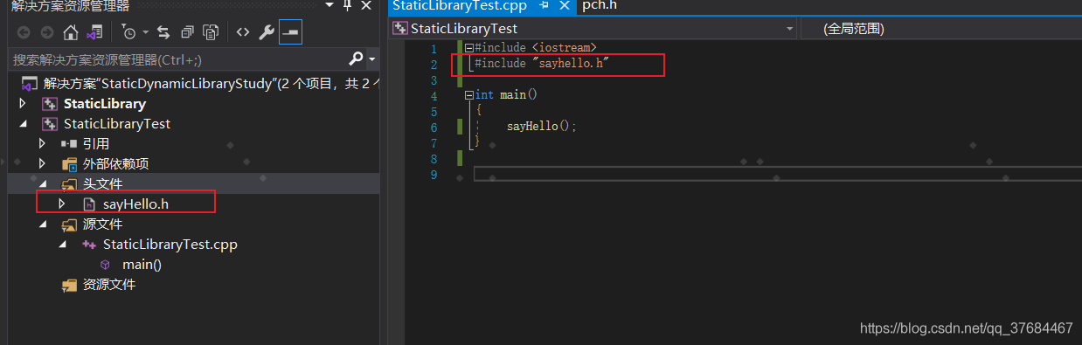This screenshot has height=345, width=1082.
Task: Select the 头文件 folder item
Action: tap(103, 184)
